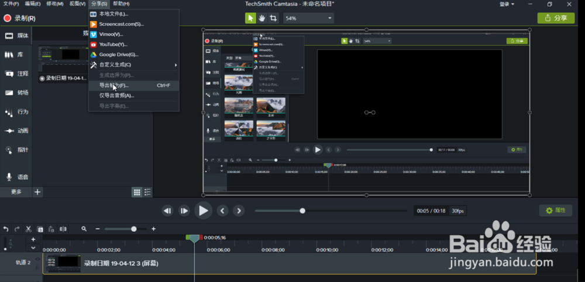Screen dimensions: 585x282
Task: Choose the crop tool
Action: [x=273, y=18]
